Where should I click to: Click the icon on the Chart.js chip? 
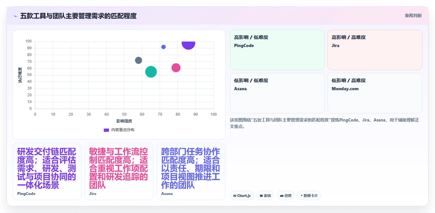[234, 196]
